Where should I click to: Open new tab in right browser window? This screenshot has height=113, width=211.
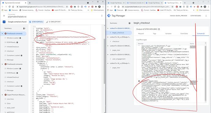point(185,3)
